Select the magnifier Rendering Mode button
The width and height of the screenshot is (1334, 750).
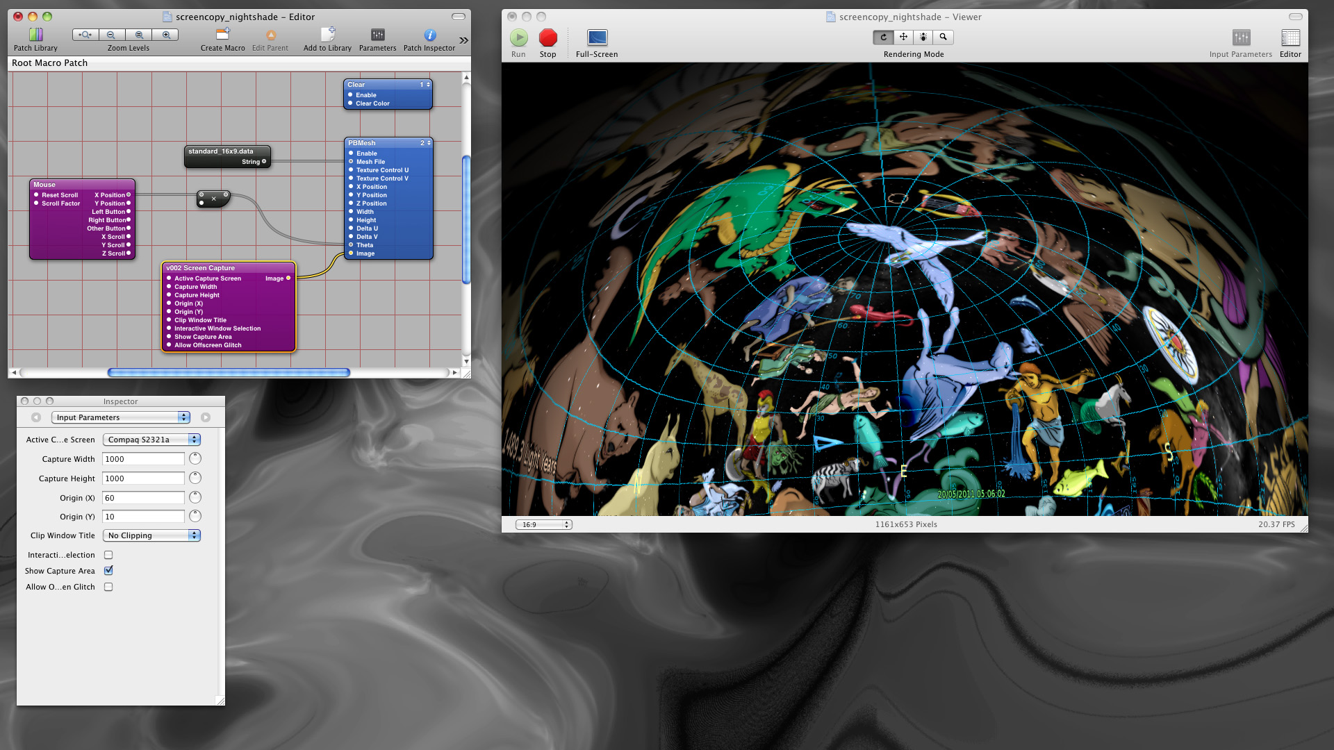coord(944,37)
